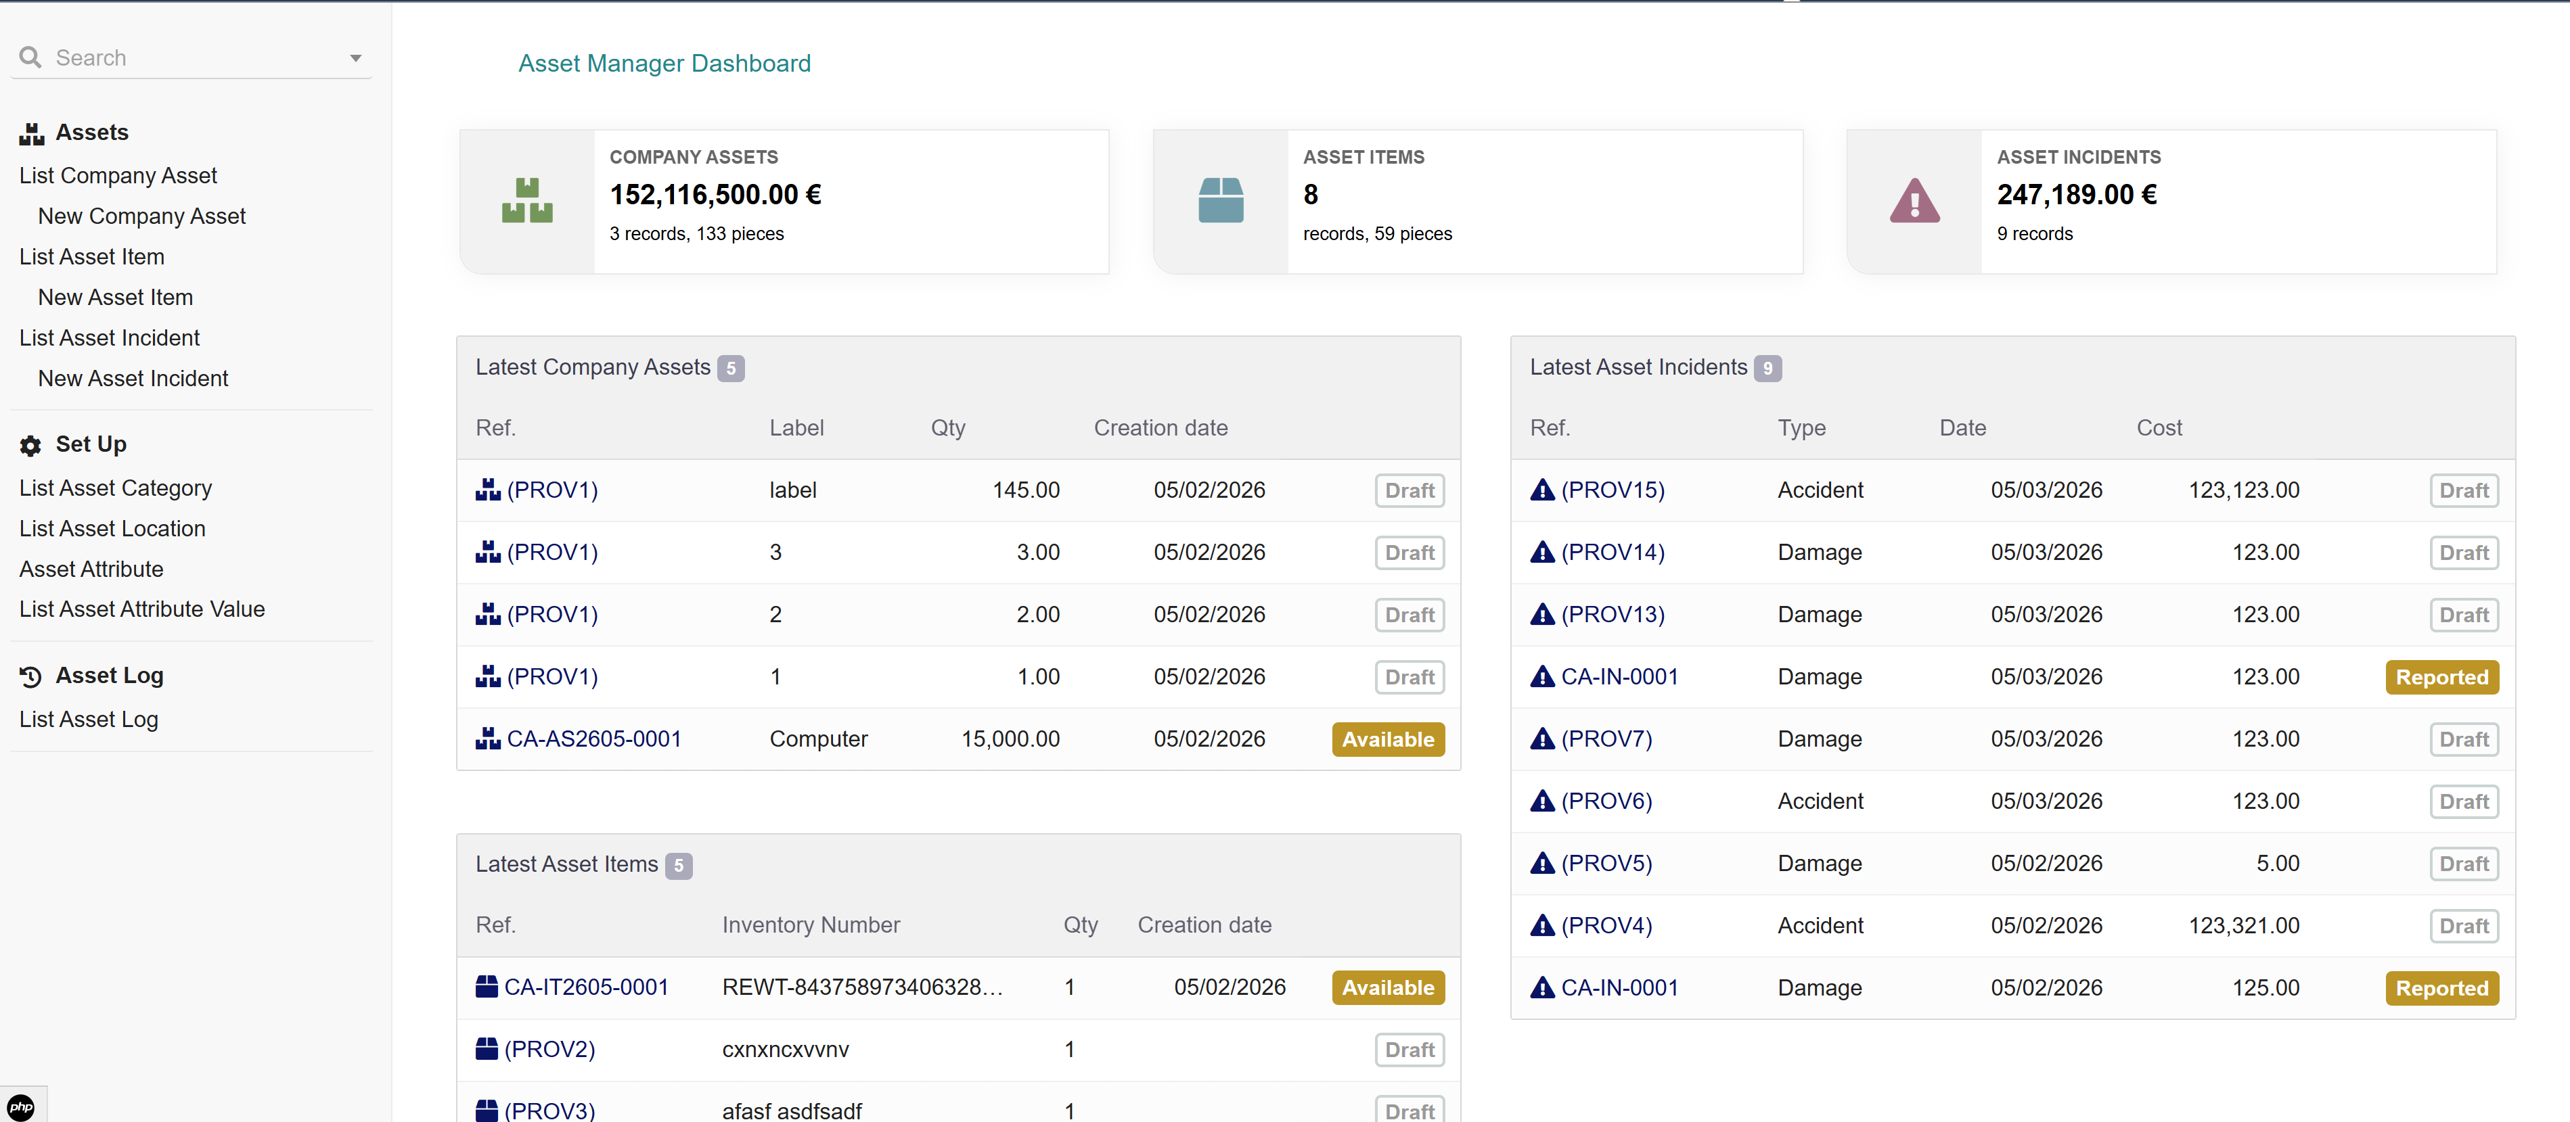Click the Set Up gear icon
The image size is (2570, 1122).
coord(31,446)
